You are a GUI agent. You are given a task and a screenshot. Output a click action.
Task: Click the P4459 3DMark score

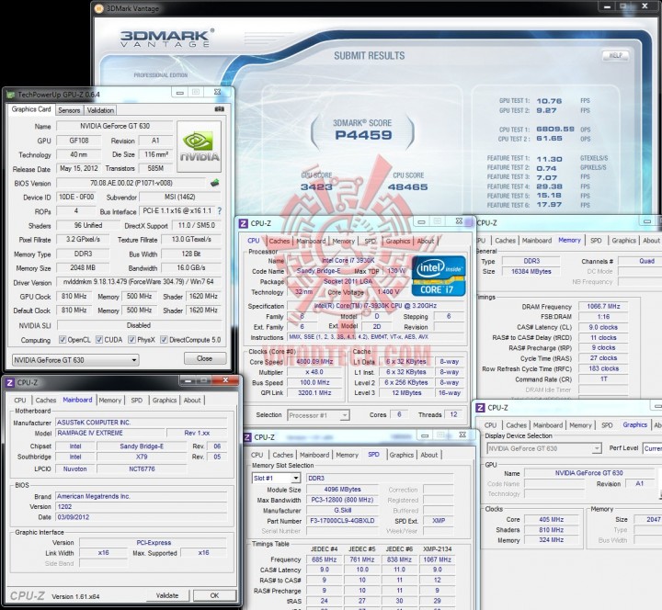click(x=363, y=135)
